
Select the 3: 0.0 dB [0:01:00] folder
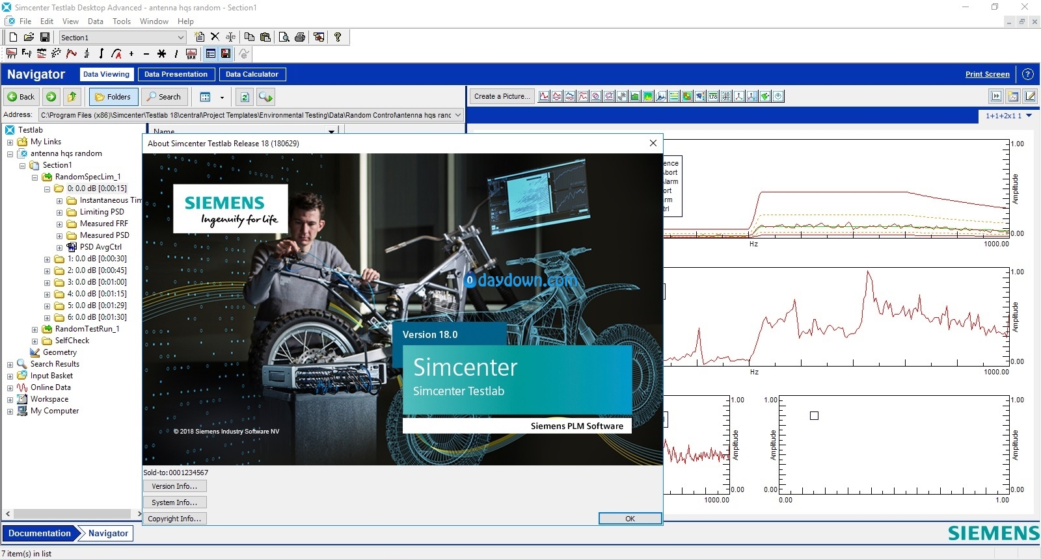(97, 282)
